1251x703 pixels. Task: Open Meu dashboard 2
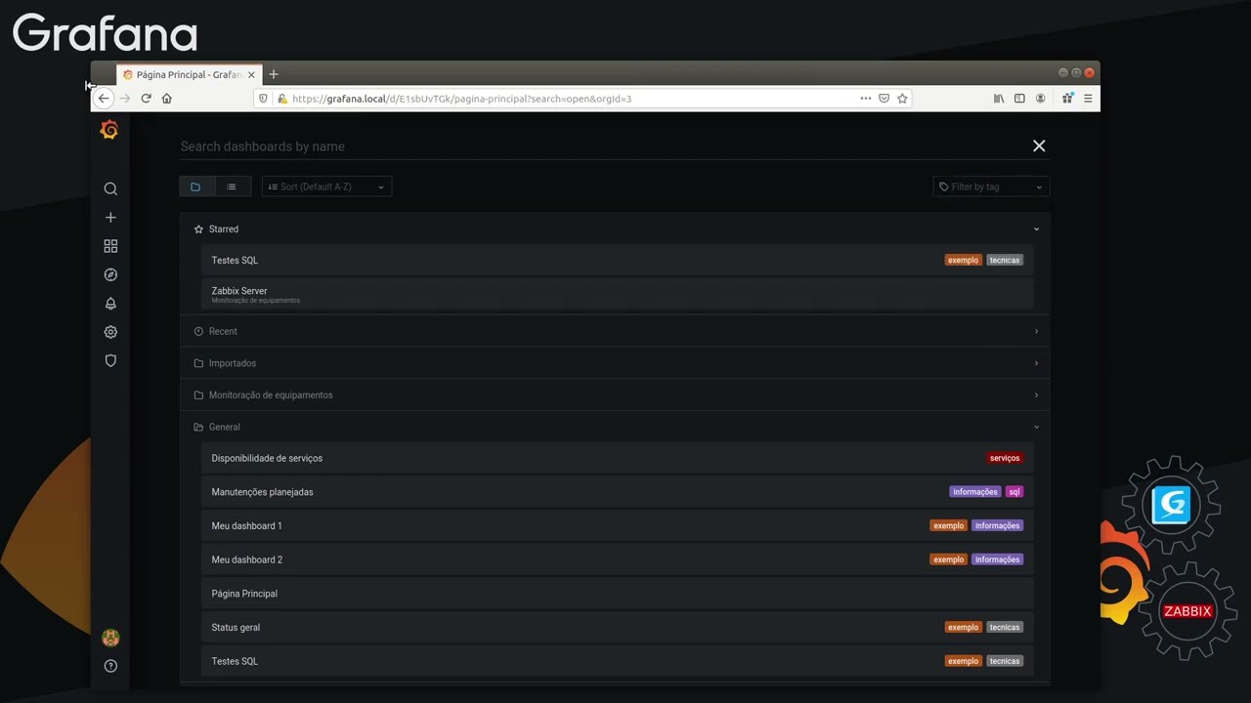(617, 559)
